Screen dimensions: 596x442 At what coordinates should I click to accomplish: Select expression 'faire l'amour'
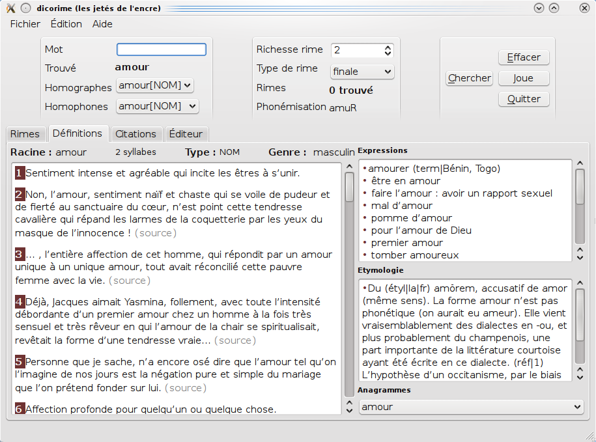(461, 193)
